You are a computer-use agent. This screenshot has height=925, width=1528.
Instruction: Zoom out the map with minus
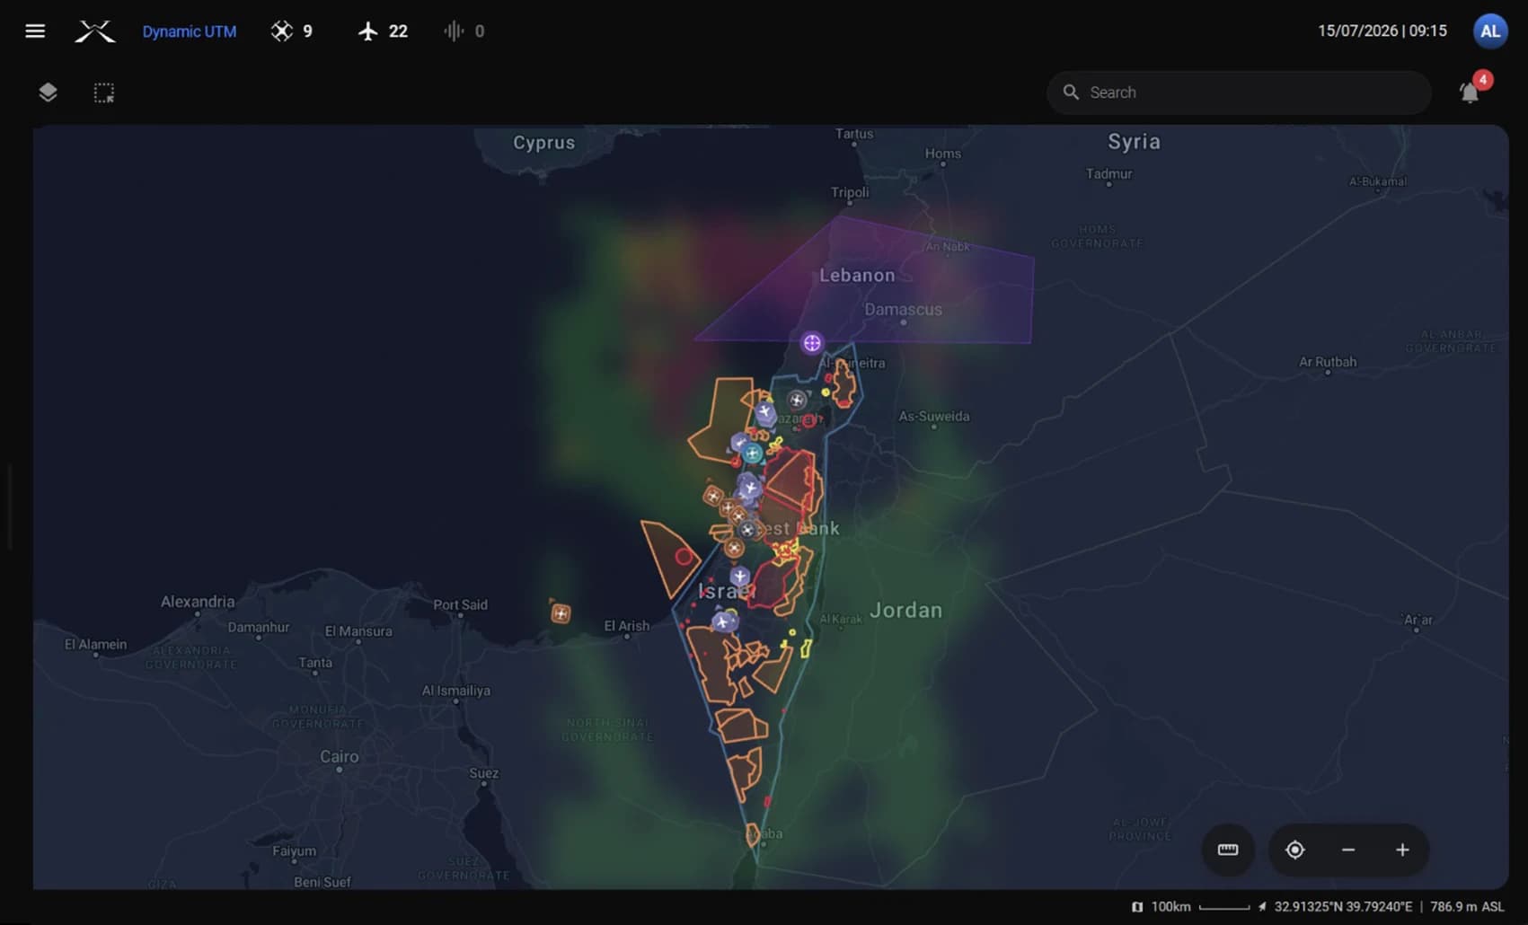(x=1348, y=850)
